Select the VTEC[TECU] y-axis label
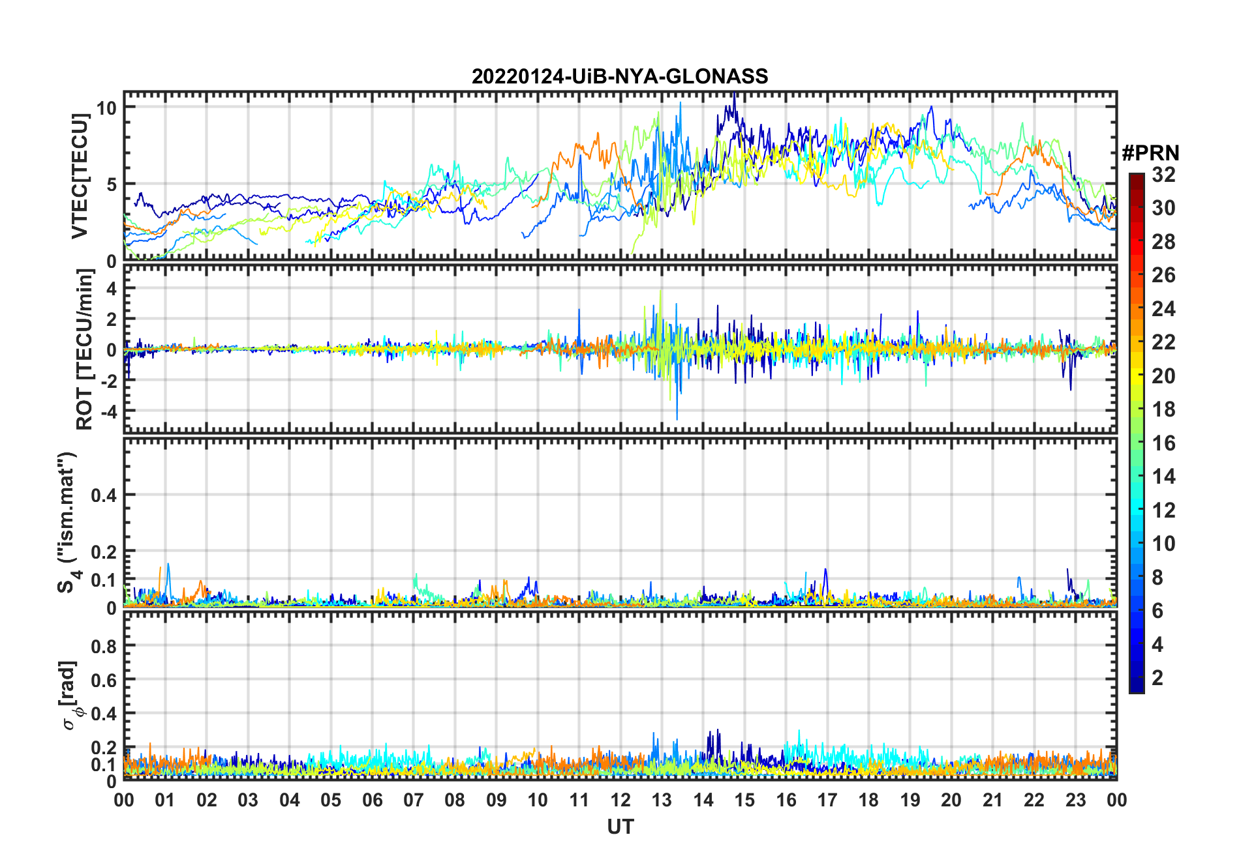 click(x=80, y=176)
